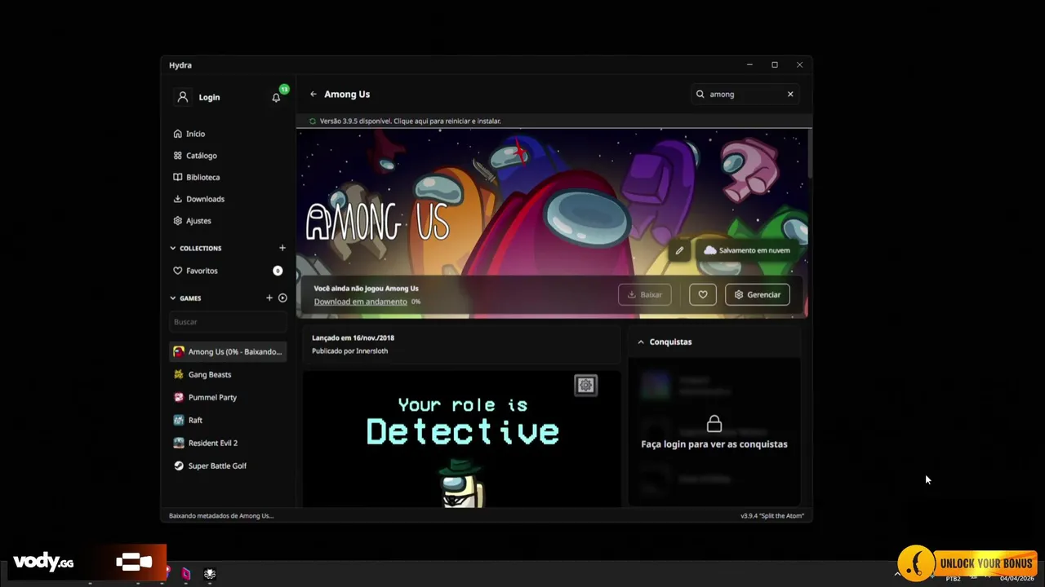Clear the search text with the X
This screenshot has height=587, width=1045.
coord(790,95)
